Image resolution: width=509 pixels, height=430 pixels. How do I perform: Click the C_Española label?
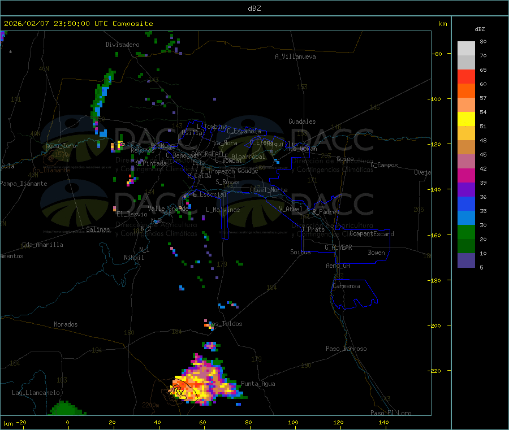pyautogui.click(x=244, y=131)
